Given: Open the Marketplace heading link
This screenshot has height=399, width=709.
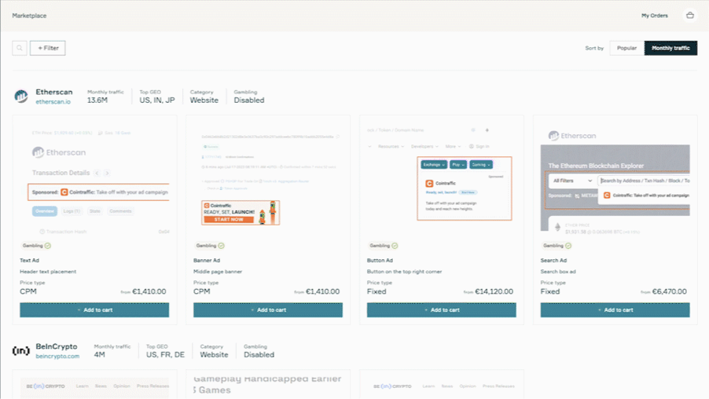Looking at the screenshot, I should coord(29,16).
